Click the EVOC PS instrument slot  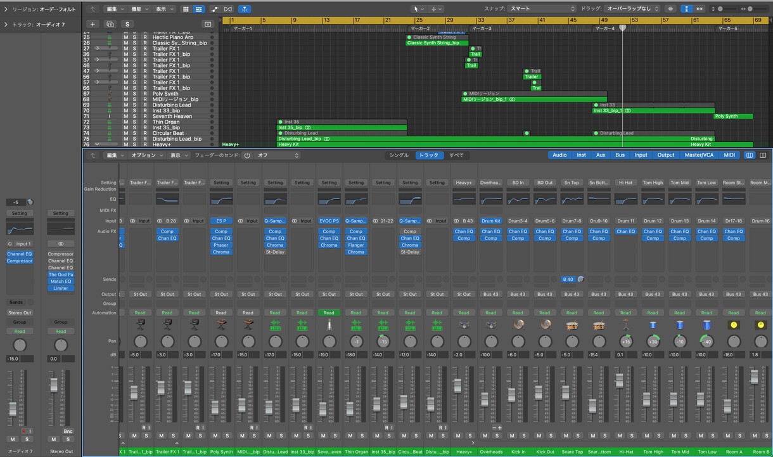click(329, 221)
